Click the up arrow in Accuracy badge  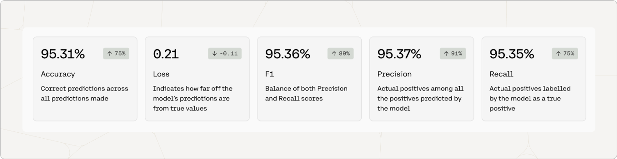(110, 54)
